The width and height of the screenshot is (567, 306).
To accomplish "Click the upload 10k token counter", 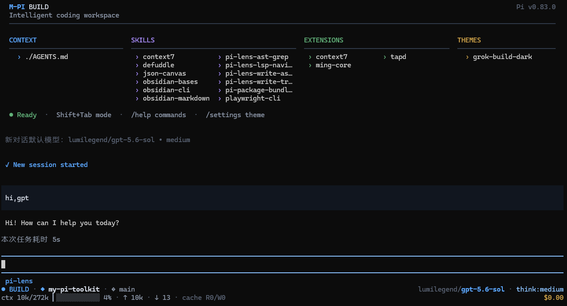I will [x=133, y=298].
